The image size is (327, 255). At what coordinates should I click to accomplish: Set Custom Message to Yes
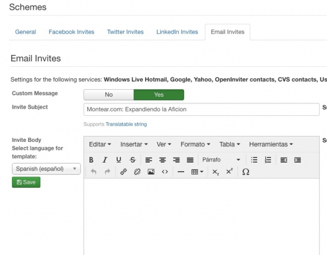[x=159, y=95]
